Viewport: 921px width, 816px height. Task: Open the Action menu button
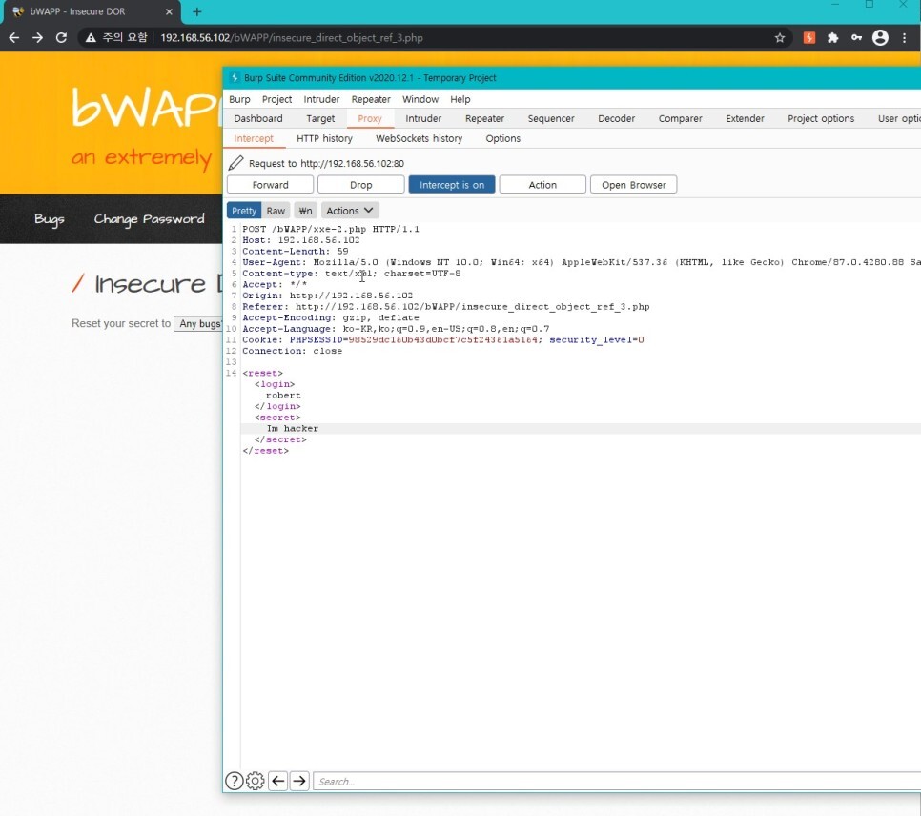[542, 185]
